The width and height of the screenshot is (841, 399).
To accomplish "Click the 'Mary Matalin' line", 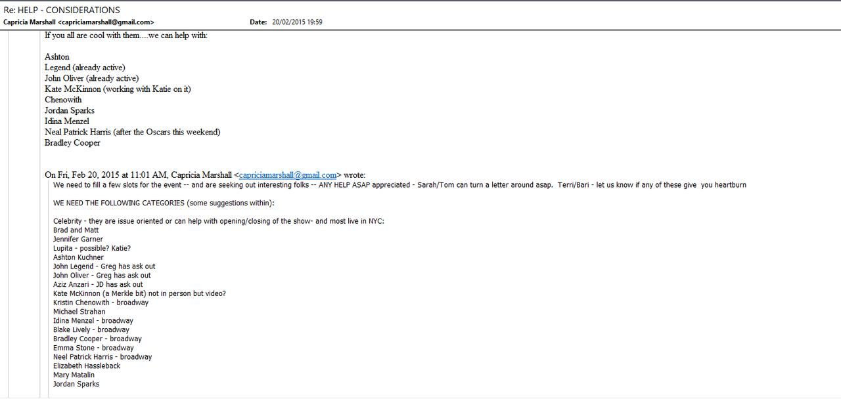I will click(x=74, y=375).
